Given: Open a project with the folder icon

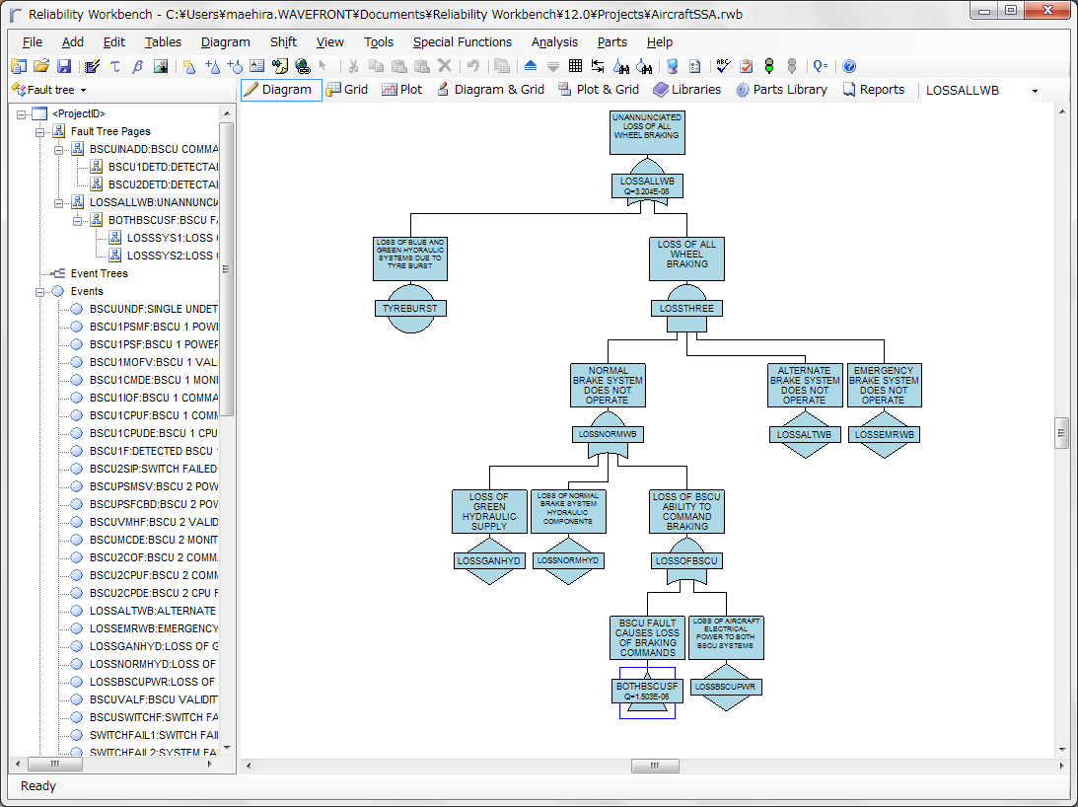Looking at the screenshot, I should [41, 66].
